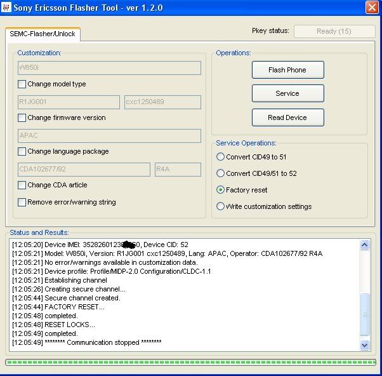Image resolution: width=382 pixels, height=376 pixels.
Task: Click the cxc1250489 field
Action: tap(162, 102)
